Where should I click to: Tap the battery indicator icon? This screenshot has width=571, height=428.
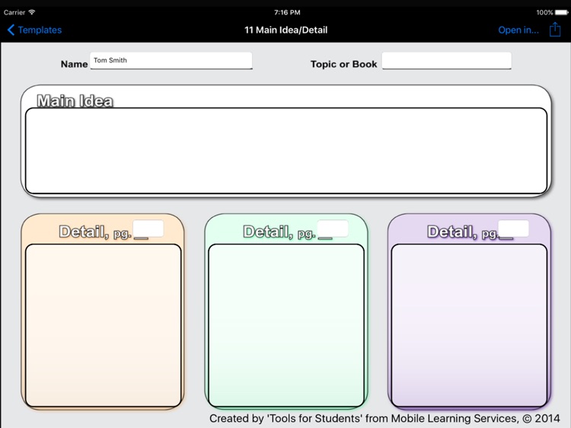pyautogui.click(x=561, y=12)
